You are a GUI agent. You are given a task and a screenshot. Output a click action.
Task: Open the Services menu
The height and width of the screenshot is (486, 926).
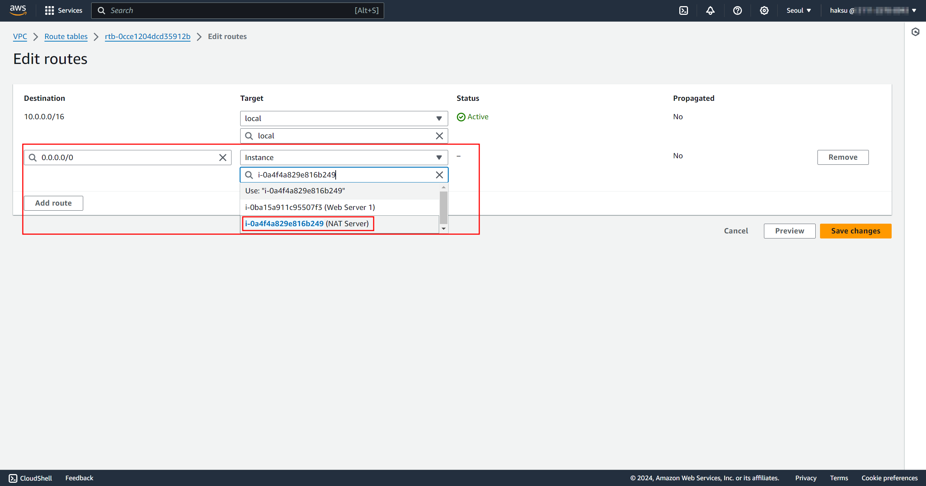click(64, 10)
